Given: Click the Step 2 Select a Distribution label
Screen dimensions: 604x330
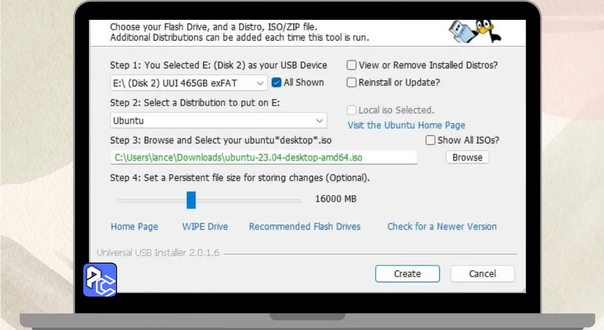Looking at the screenshot, I should click(195, 103).
